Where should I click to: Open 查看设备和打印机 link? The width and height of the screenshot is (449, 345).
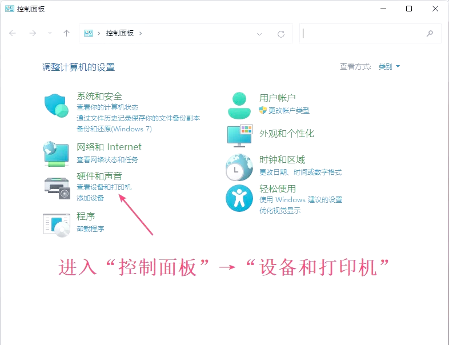click(104, 187)
